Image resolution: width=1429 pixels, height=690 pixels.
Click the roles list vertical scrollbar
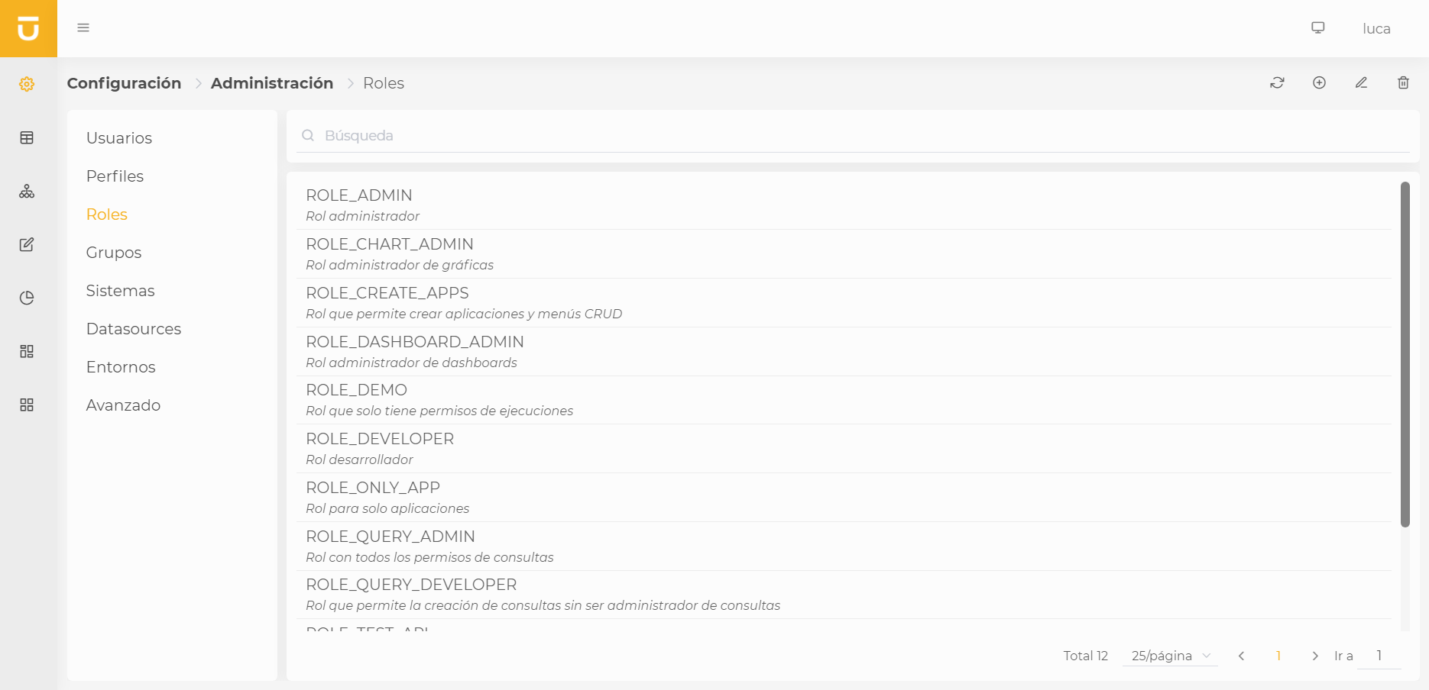tap(1405, 354)
